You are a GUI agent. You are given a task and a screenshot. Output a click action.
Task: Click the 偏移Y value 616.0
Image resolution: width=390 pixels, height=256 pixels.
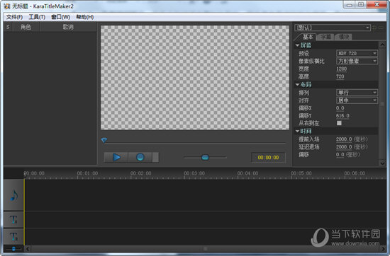pos(342,116)
